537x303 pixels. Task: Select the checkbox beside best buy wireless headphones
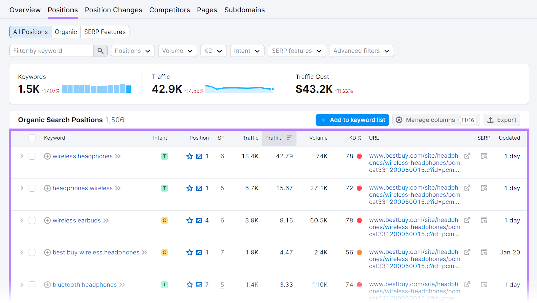click(x=32, y=252)
